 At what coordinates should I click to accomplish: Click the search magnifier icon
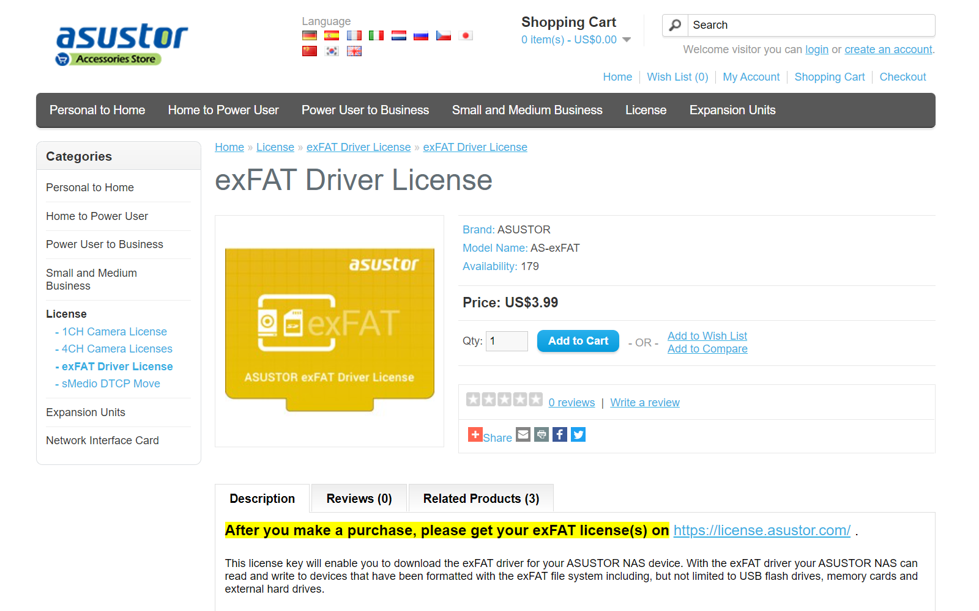(675, 25)
